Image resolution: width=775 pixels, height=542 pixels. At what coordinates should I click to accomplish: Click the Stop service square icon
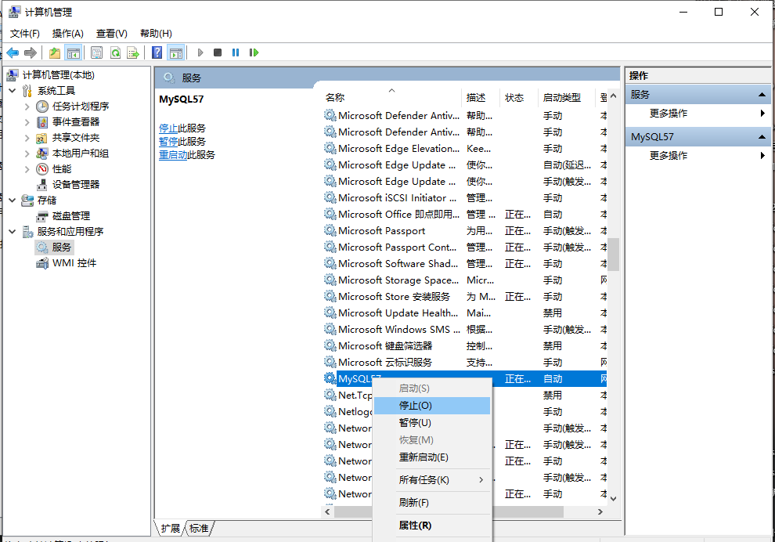(x=218, y=52)
